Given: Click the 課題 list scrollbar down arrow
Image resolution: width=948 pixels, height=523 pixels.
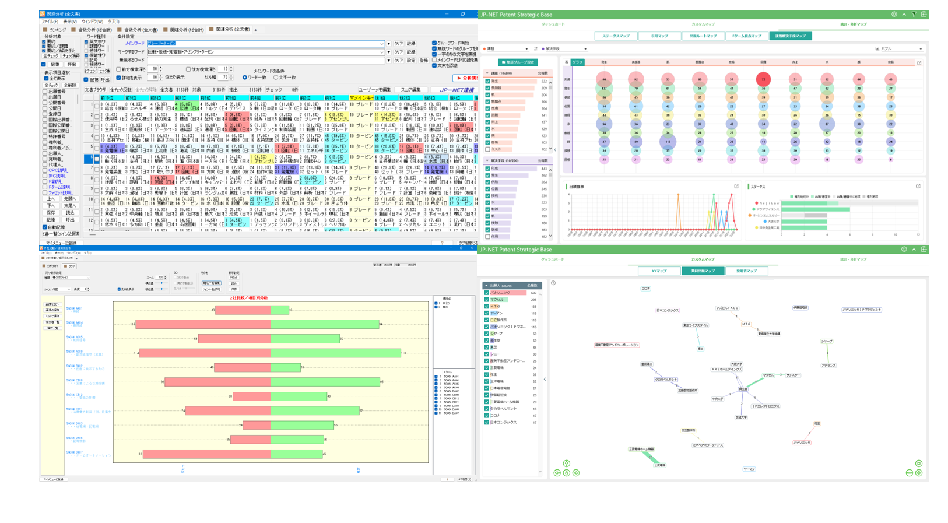Looking at the screenshot, I should (x=550, y=149).
